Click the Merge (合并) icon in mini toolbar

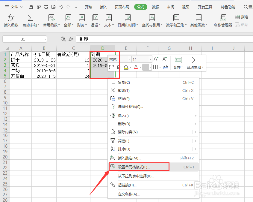pos(178,60)
